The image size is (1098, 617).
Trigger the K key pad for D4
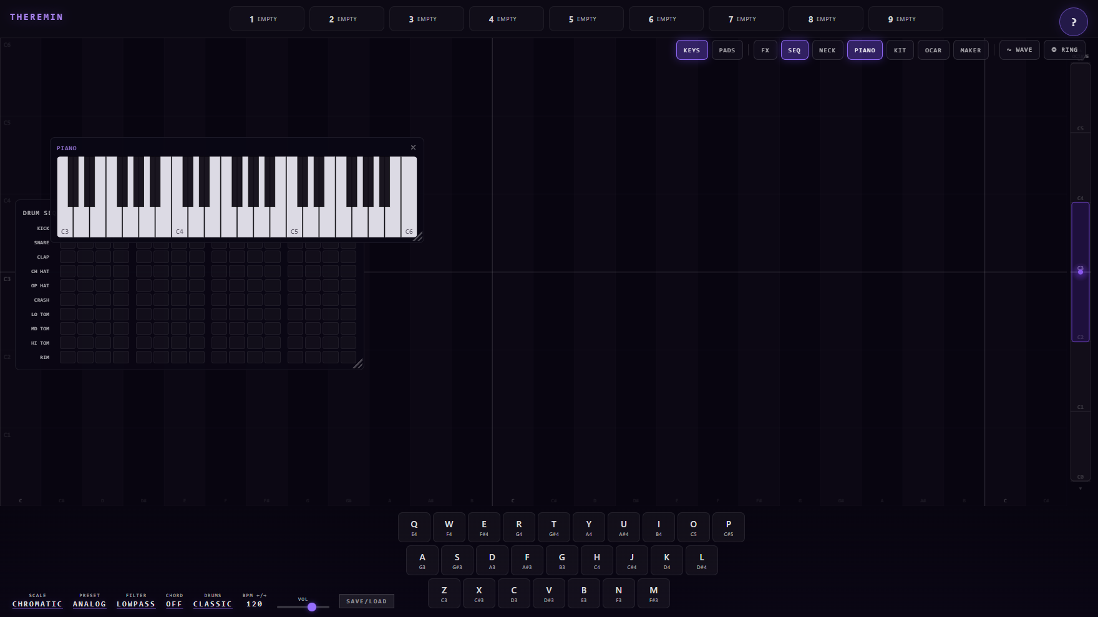(x=667, y=560)
